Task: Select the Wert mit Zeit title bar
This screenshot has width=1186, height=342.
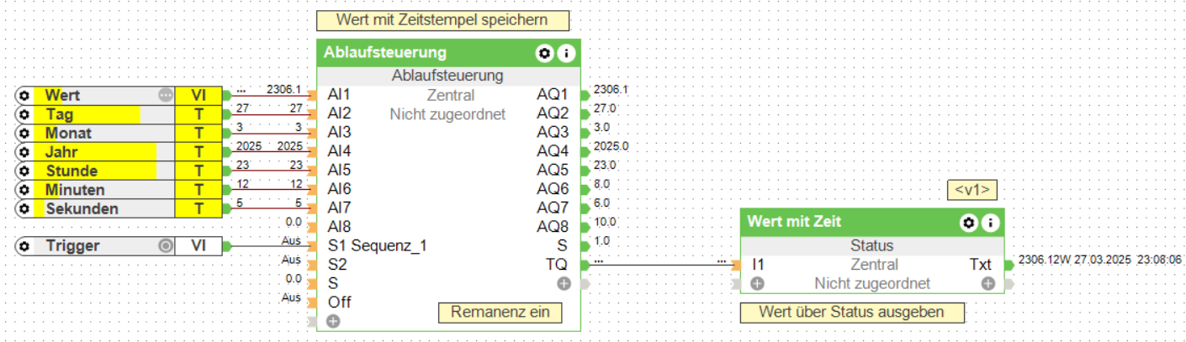Action: 841,223
